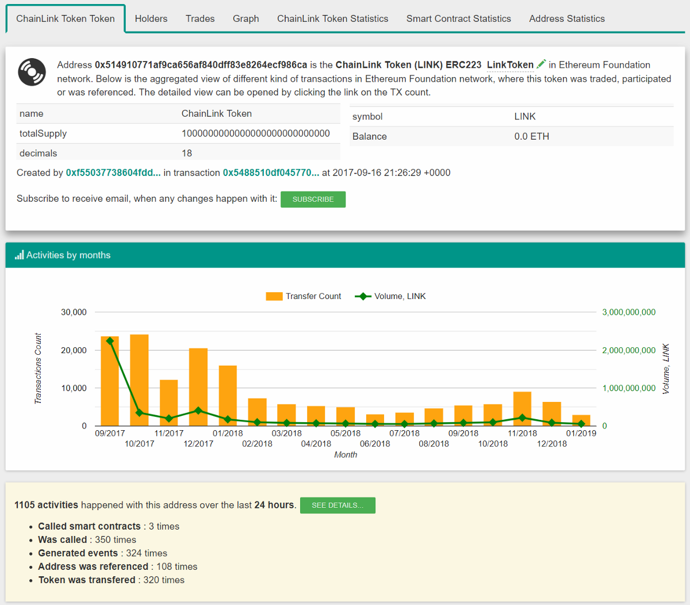The height and width of the screenshot is (605, 690).
Task: Click the ChainLink token disc icon
Action: point(32,72)
